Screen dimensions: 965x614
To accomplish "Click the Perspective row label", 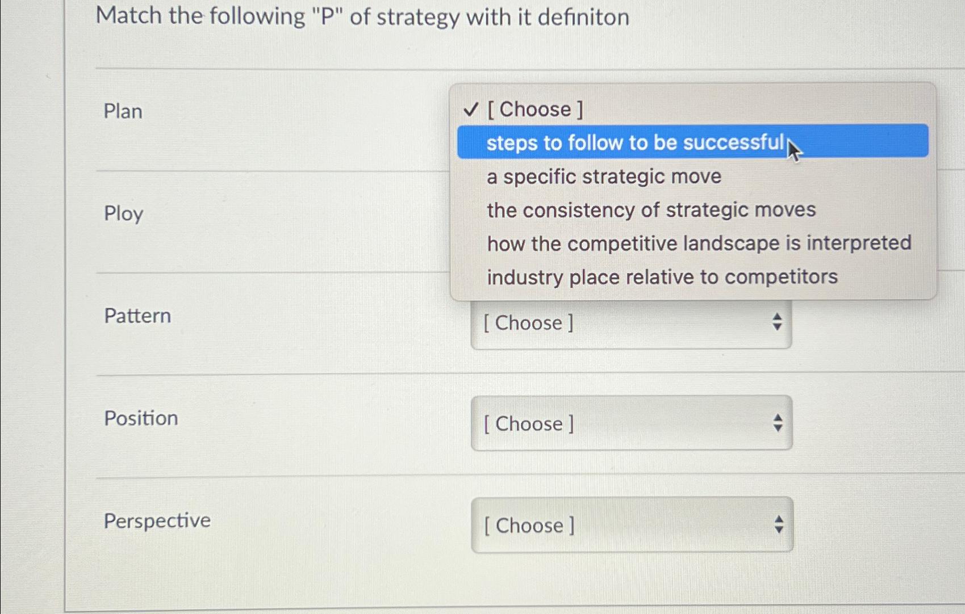I will pyautogui.click(x=157, y=520).
